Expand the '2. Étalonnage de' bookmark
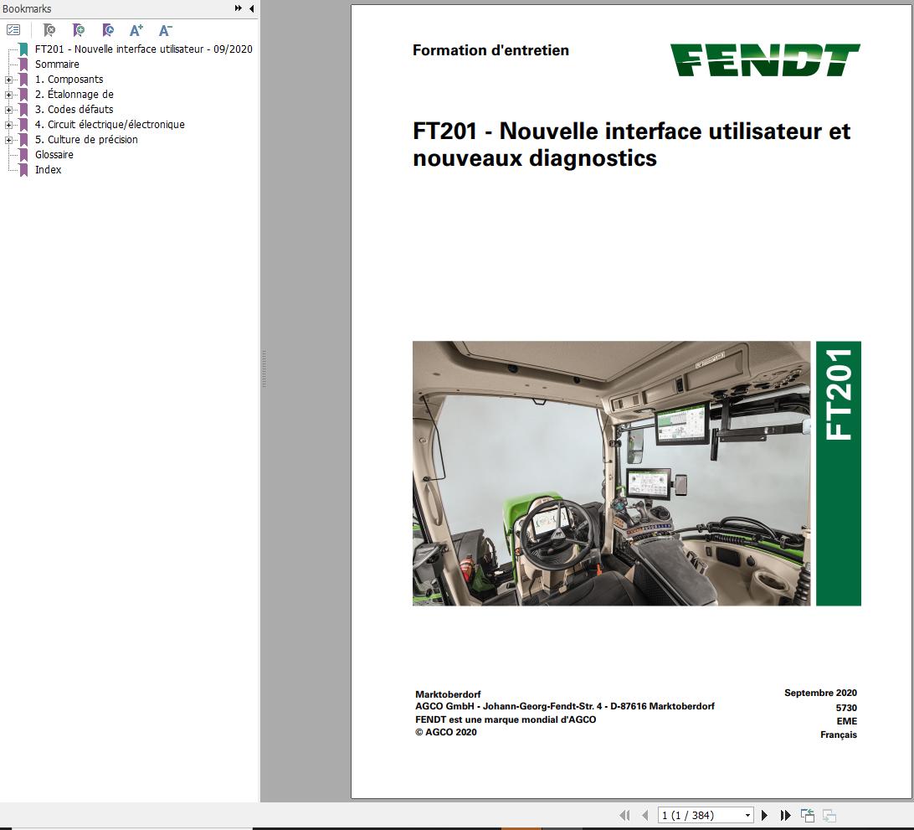This screenshot has height=830, width=914. [8, 95]
